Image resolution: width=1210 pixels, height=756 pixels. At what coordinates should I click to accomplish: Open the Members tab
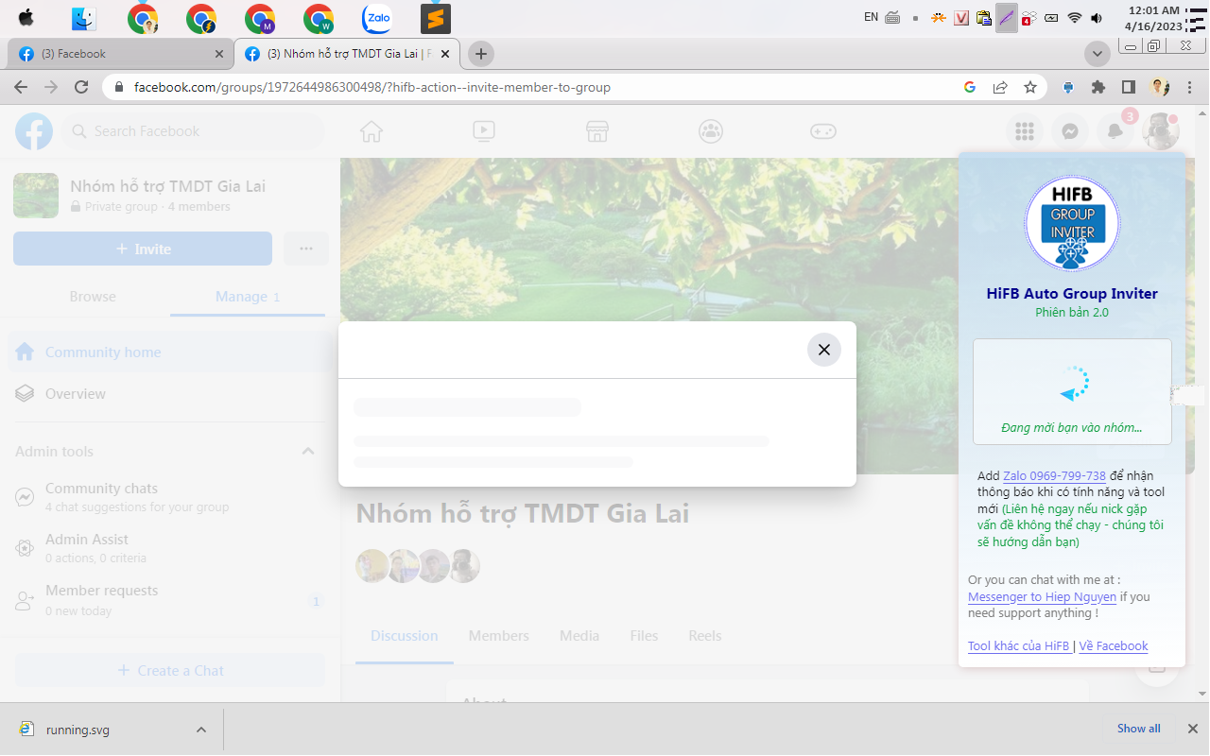pos(499,636)
